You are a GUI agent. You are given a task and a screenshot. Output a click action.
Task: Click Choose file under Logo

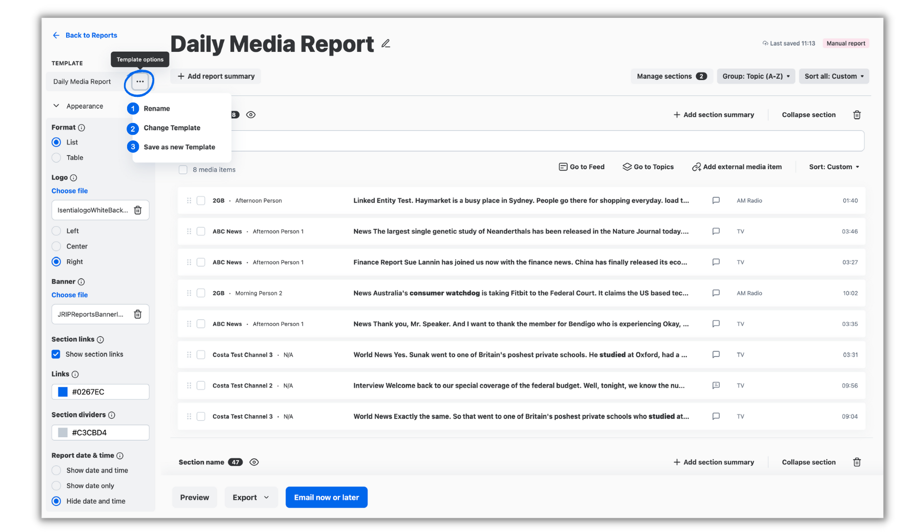coord(70,191)
